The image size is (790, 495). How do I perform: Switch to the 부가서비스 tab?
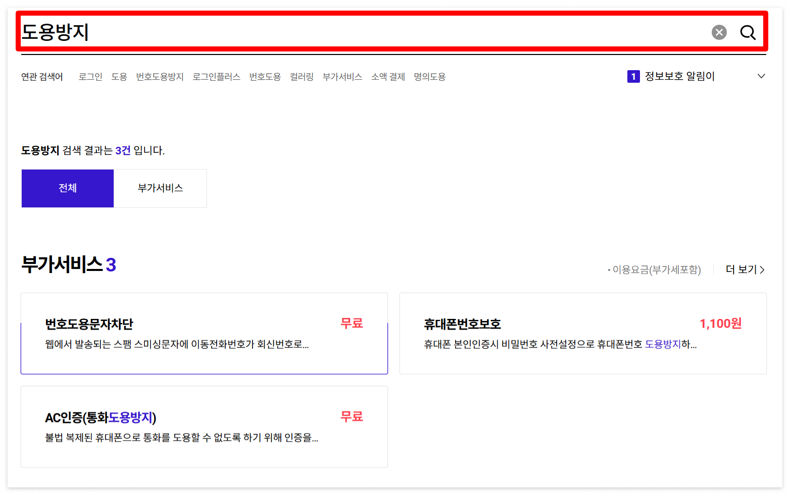[160, 188]
